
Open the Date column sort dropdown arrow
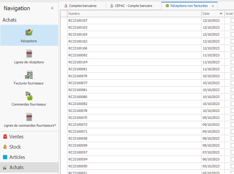coord(221,14)
